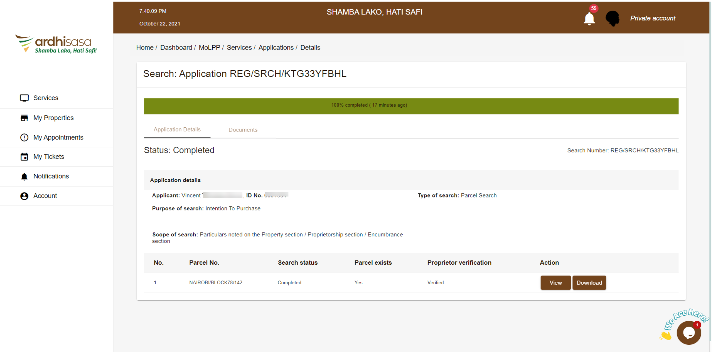The width and height of the screenshot is (722, 355).
Task: Click the notification bell icon in header
Action: pos(589,19)
